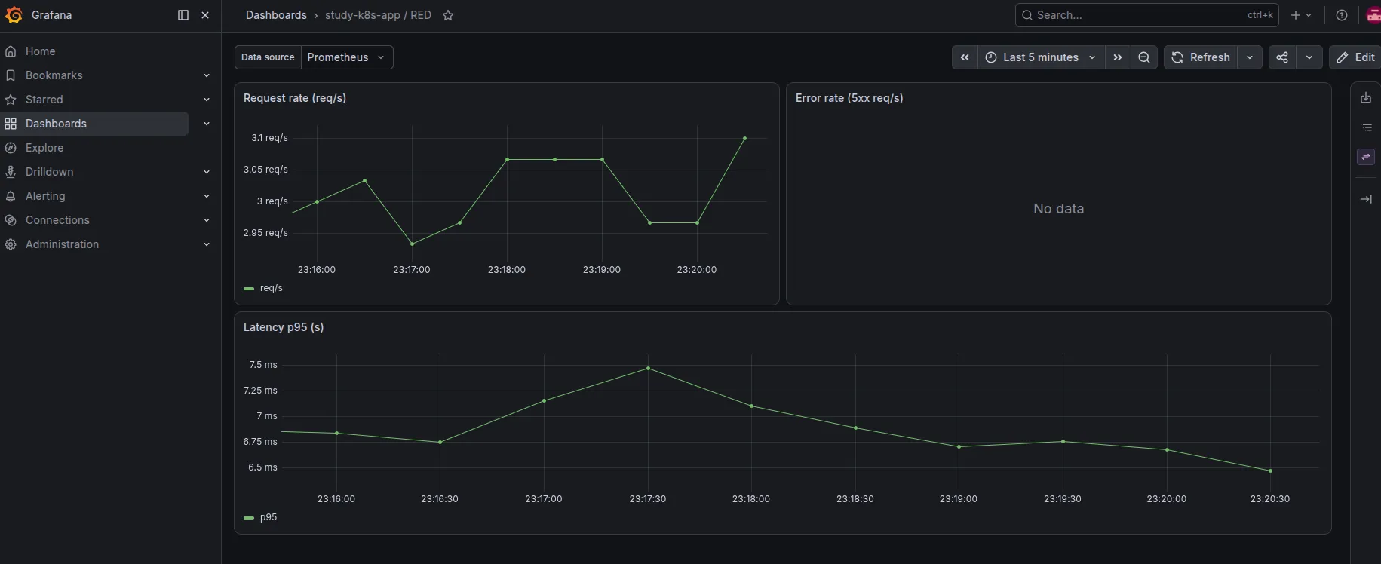Click the Alerting bell icon
This screenshot has width=1381, height=564.
[11, 196]
